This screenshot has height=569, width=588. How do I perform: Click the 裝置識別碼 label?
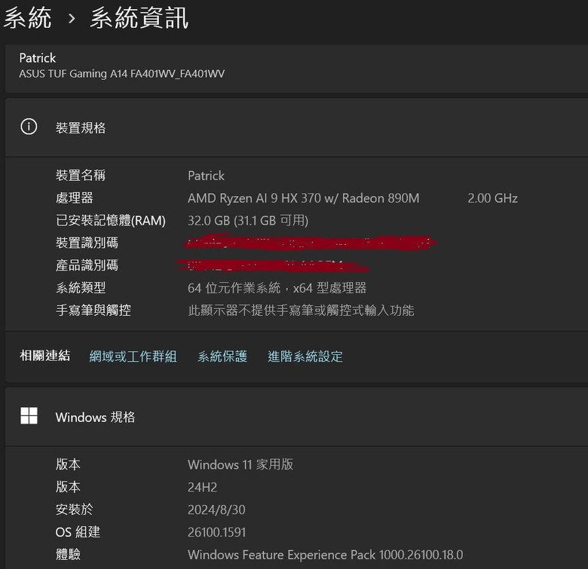[87, 243]
